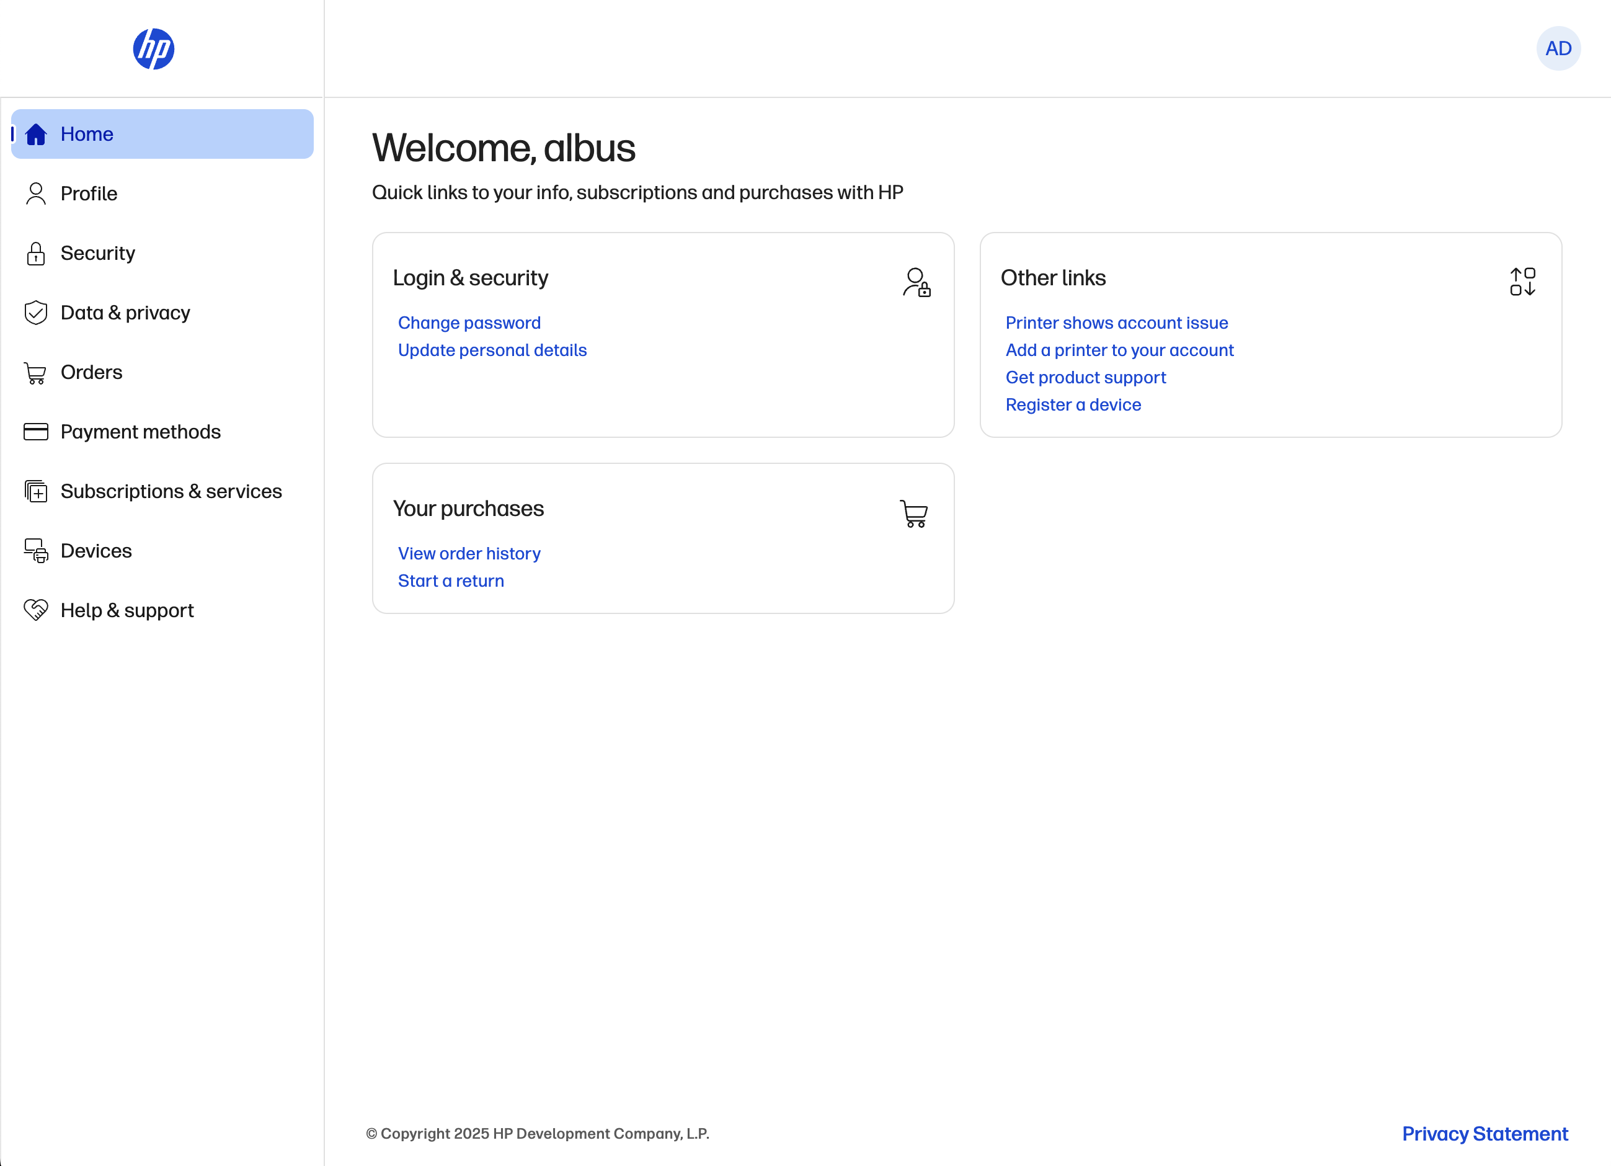The height and width of the screenshot is (1166, 1611).
Task: Select Payment methods in sidebar
Action: (141, 431)
